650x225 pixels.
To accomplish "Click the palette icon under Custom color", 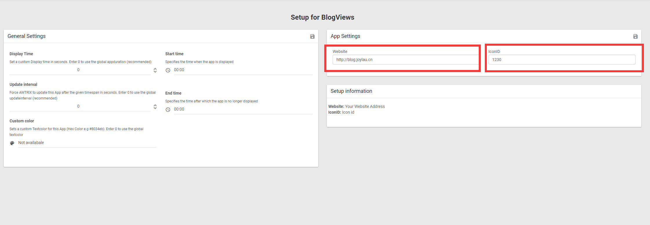I will tap(12, 143).
